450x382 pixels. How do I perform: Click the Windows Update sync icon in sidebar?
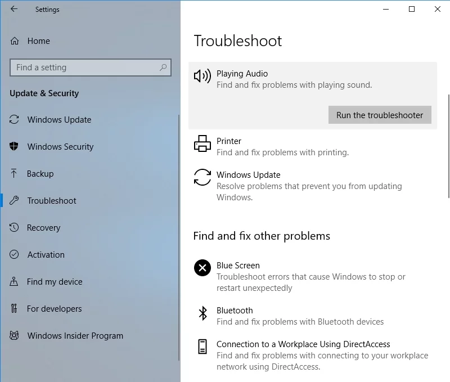coord(15,120)
